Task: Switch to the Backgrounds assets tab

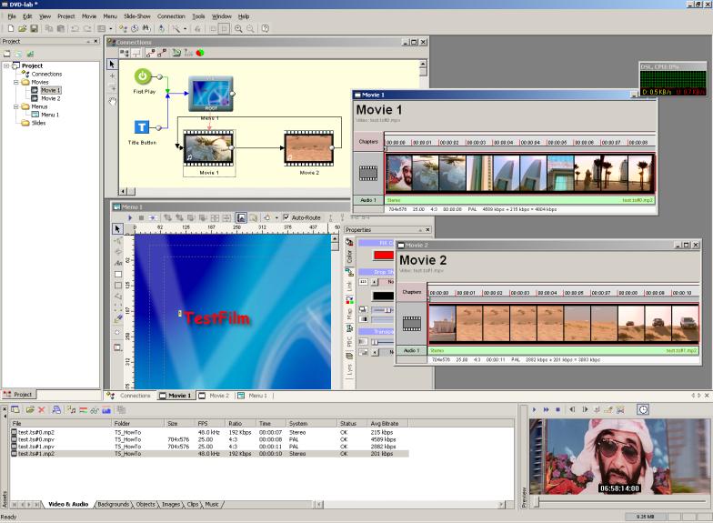Action: (x=114, y=504)
